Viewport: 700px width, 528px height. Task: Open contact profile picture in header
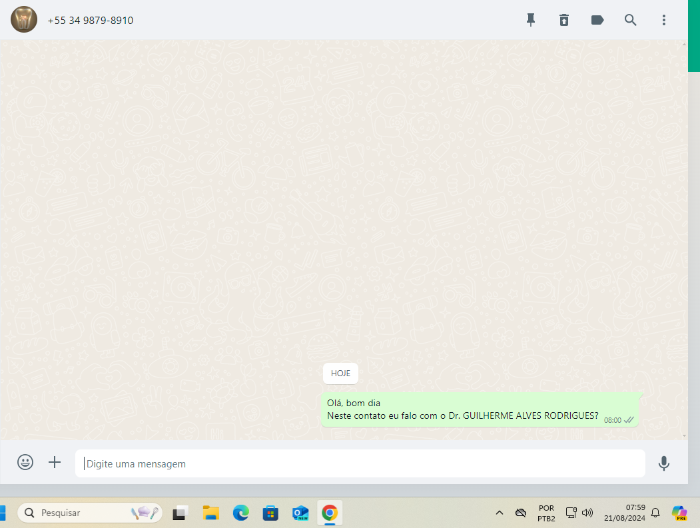(x=24, y=20)
